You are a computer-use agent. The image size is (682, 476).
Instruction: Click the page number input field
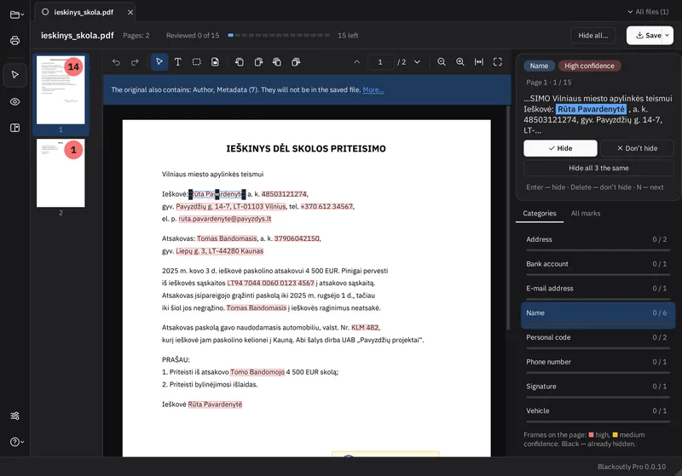(x=380, y=62)
